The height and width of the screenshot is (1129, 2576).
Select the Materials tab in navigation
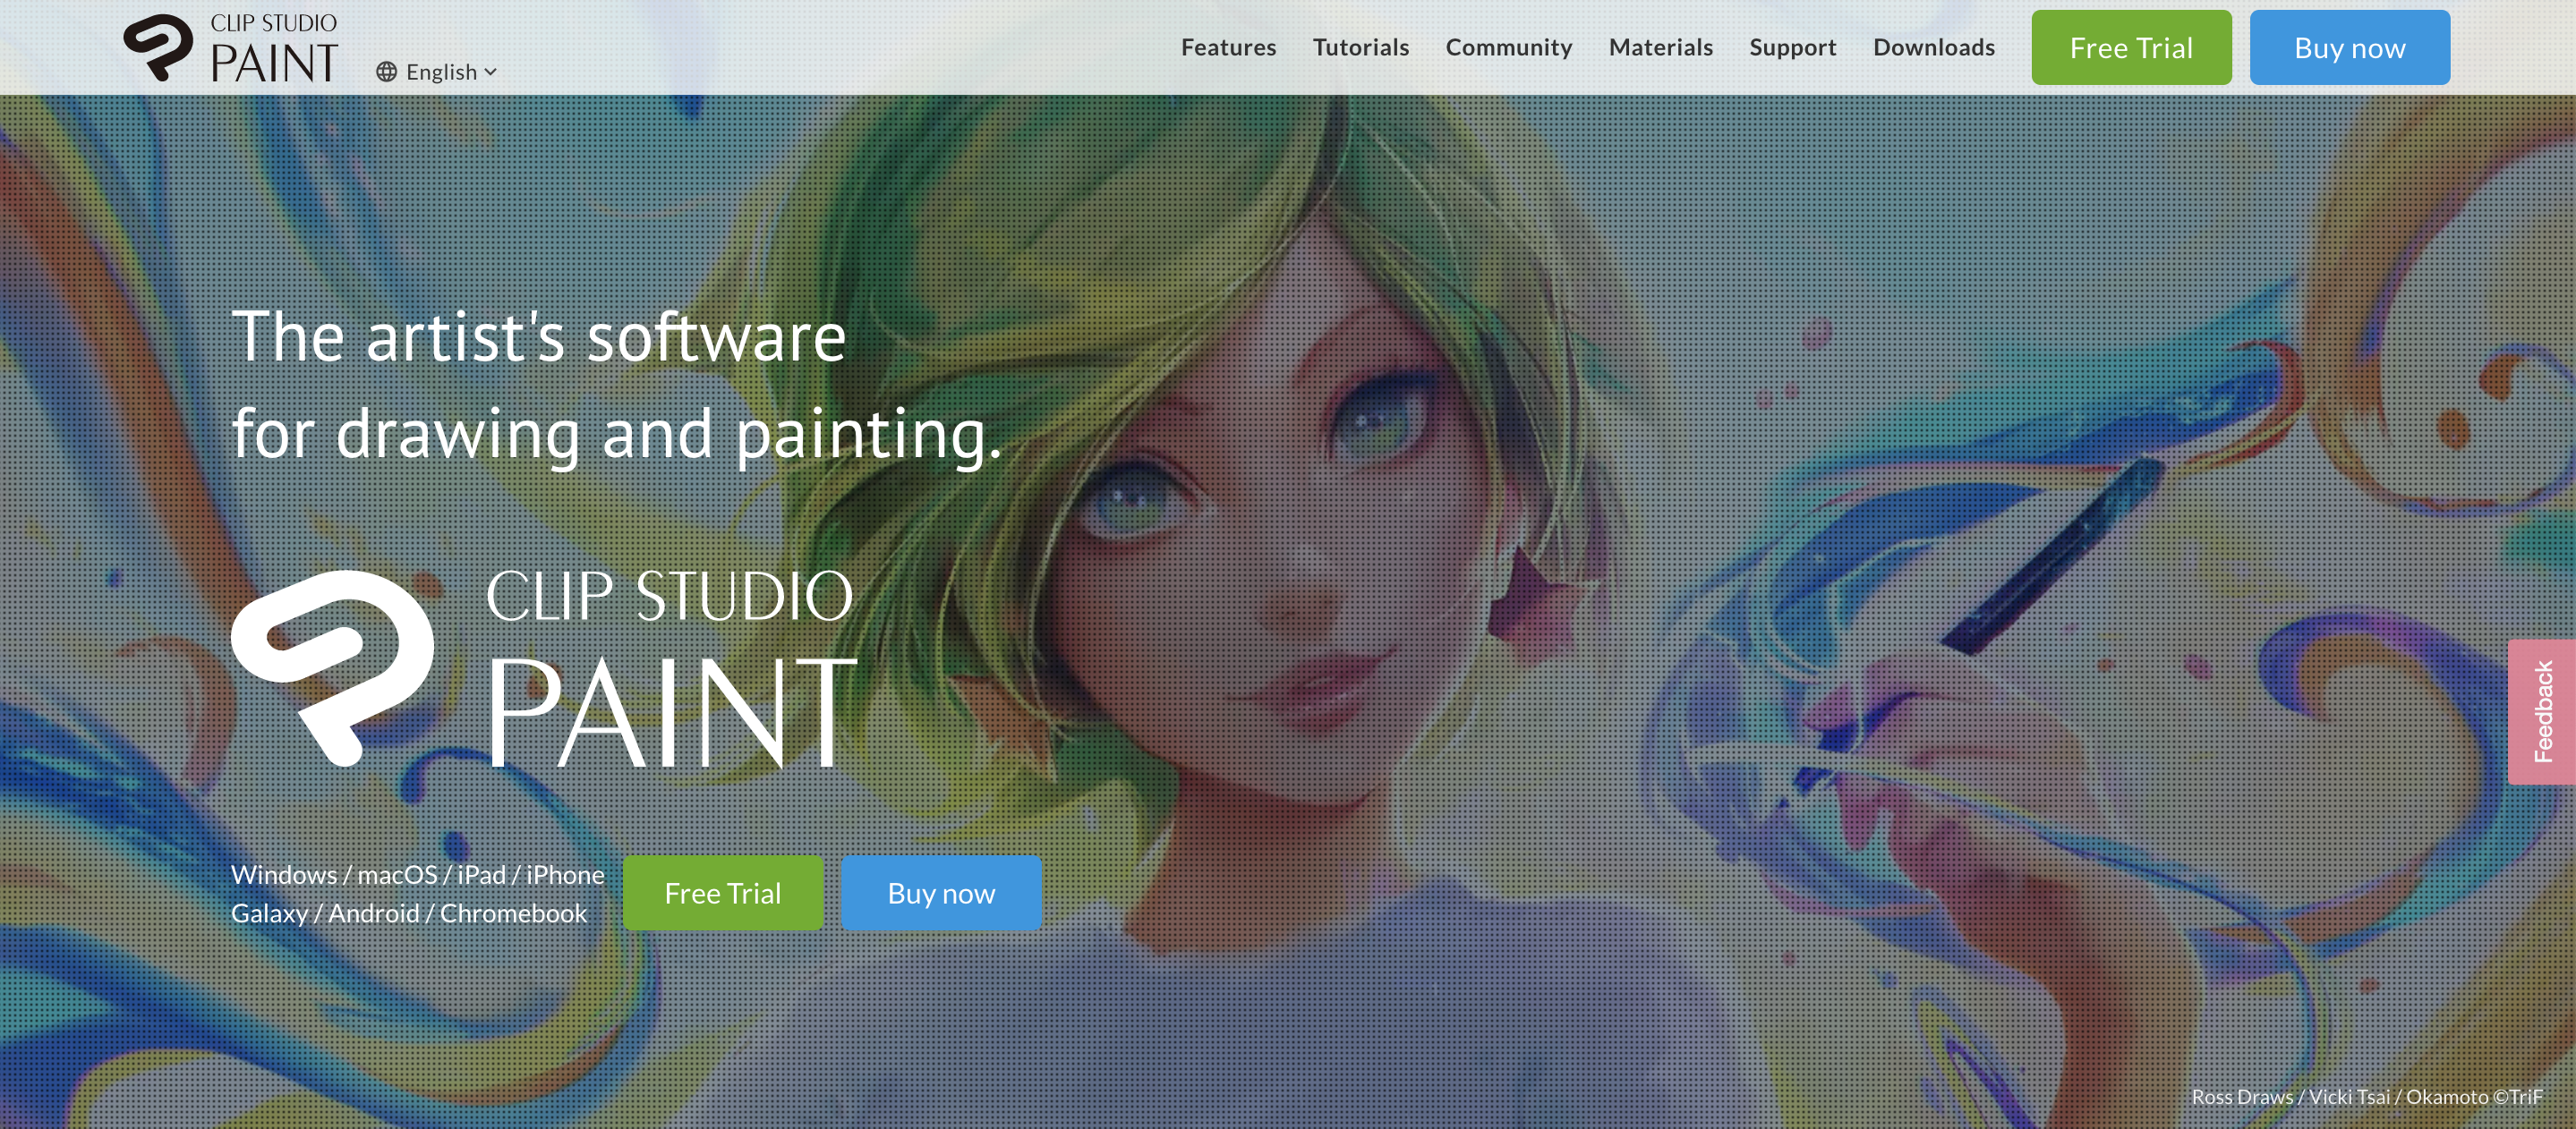tap(1661, 46)
